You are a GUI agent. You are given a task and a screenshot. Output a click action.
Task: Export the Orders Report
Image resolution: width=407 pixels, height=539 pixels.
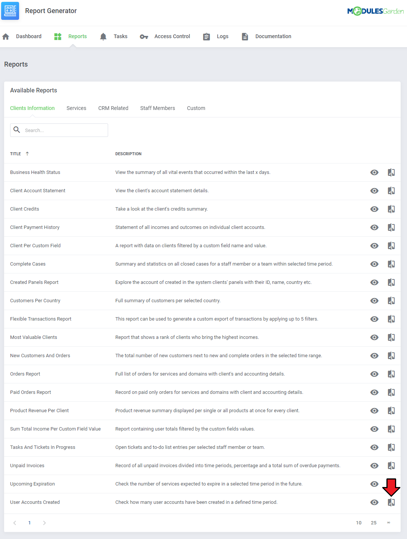(391, 374)
